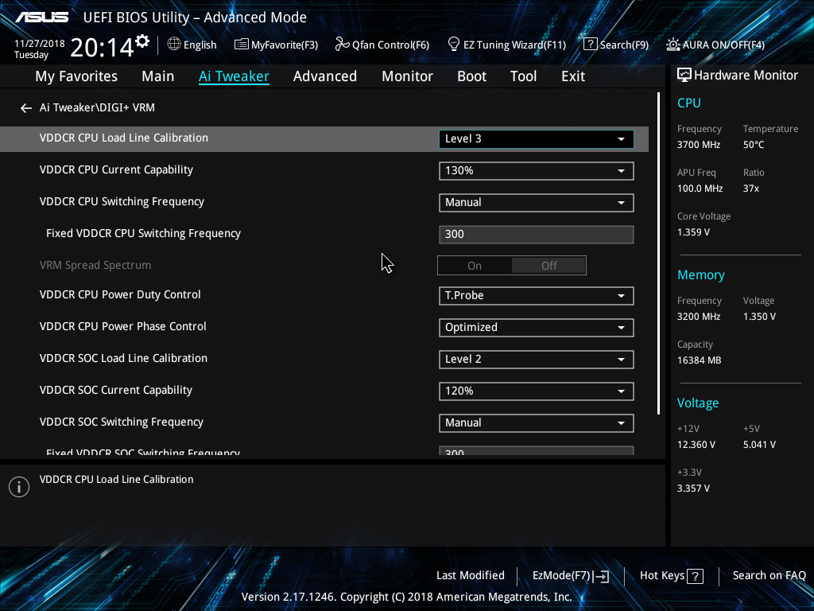Click the AURA ON/OFF light icon
Viewport: 814px width, 611px height.
(673, 45)
